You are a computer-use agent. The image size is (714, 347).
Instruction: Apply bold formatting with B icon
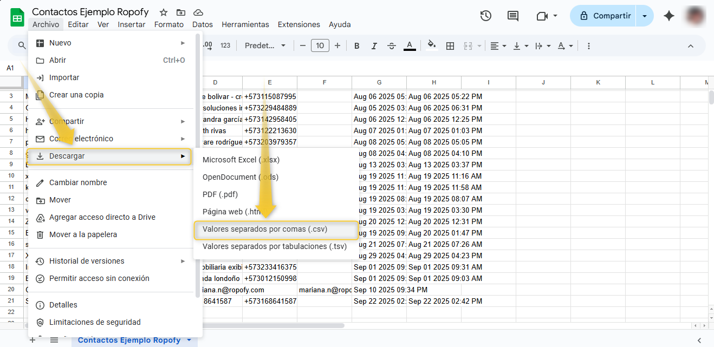(x=356, y=46)
